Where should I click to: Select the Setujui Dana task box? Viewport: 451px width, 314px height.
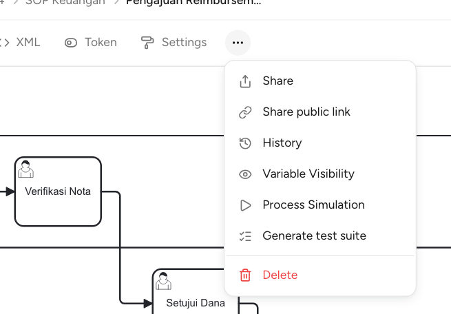coord(196,291)
